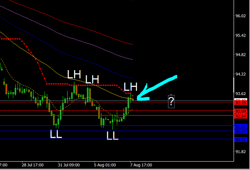Select the question mark text box
Screen dimensions: 250x170
point(171,101)
